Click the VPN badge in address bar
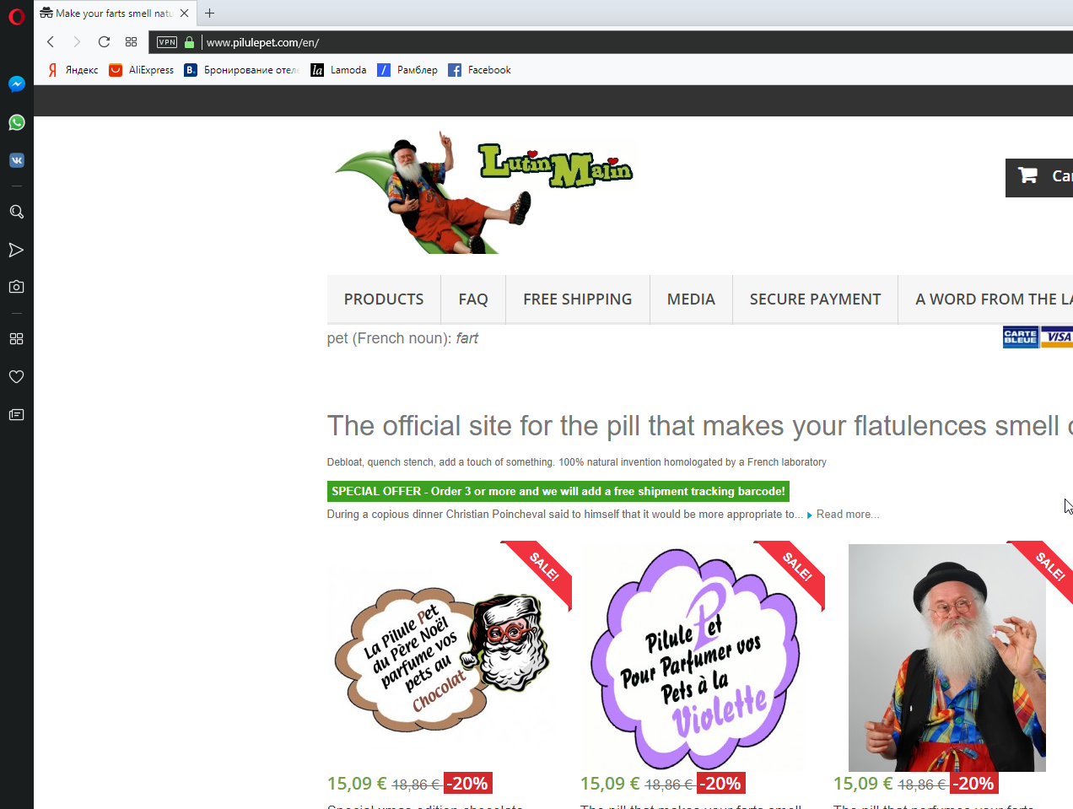The width and height of the screenshot is (1073, 809). coord(167,42)
